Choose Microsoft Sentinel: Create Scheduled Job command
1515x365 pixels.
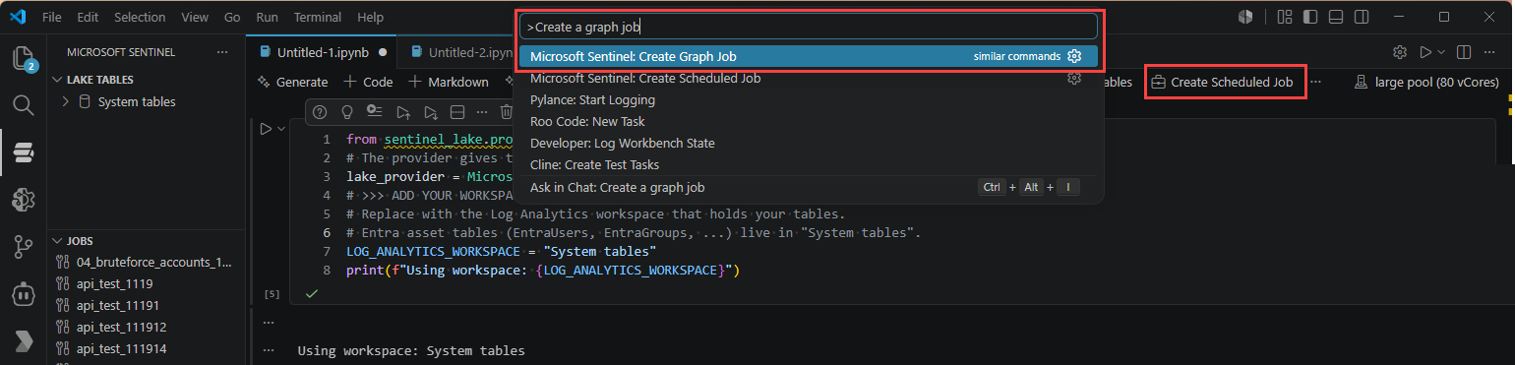[x=809, y=79]
